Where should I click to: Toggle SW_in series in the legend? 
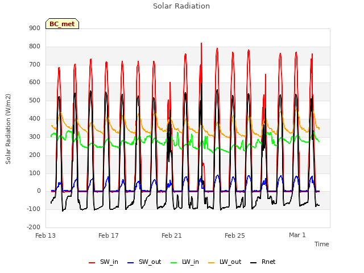pyautogui.click(x=104, y=262)
